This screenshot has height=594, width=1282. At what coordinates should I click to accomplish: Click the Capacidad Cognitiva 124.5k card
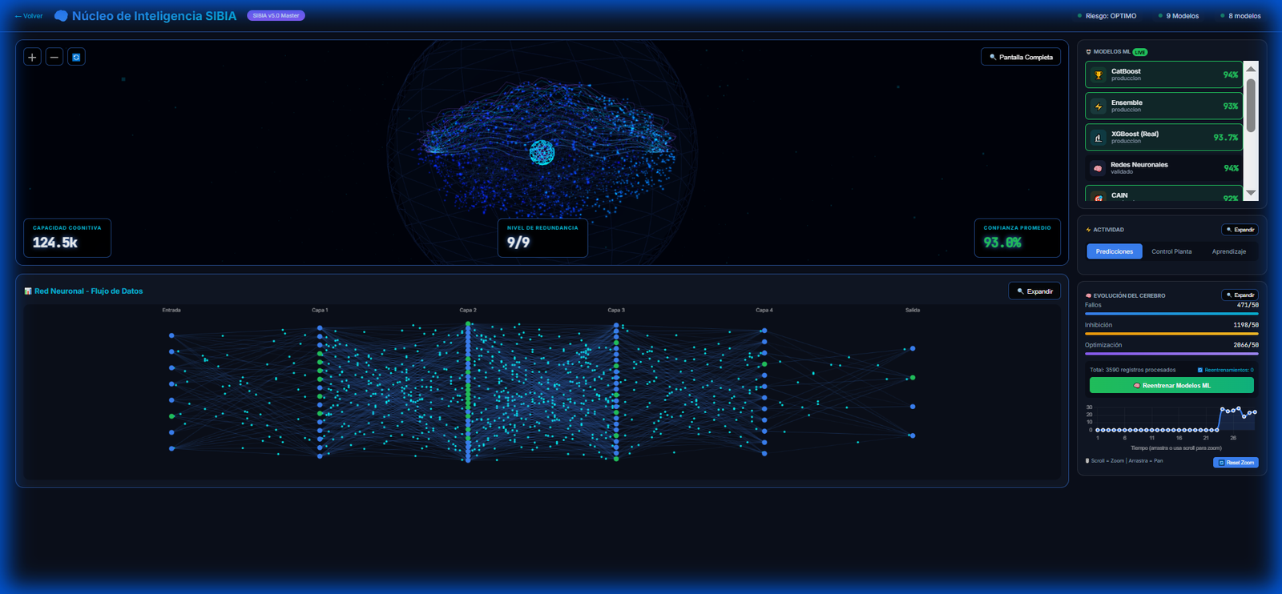point(67,238)
